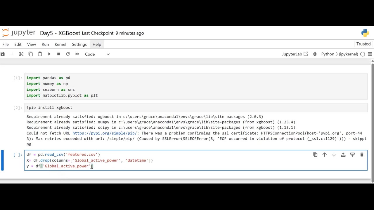Switch kernel via Python 3 (ipykernel)

tap(340, 54)
